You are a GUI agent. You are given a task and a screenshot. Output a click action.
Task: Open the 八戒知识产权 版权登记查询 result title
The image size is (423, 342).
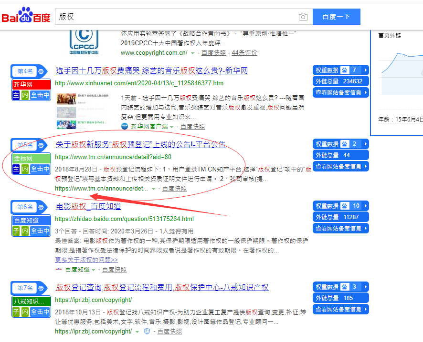pos(162,287)
